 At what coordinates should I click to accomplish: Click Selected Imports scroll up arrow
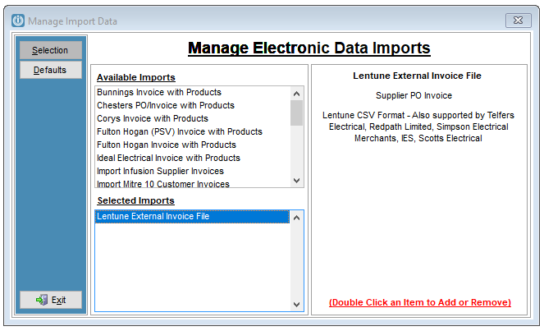[x=297, y=218]
